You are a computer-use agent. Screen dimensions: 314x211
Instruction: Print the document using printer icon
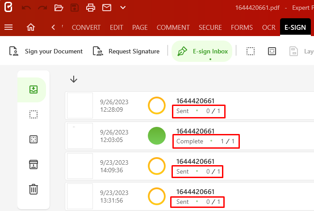(x=91, y=8)
